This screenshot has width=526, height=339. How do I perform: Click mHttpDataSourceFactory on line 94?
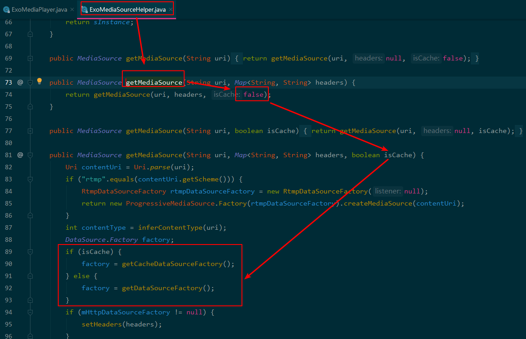point(126,312)
